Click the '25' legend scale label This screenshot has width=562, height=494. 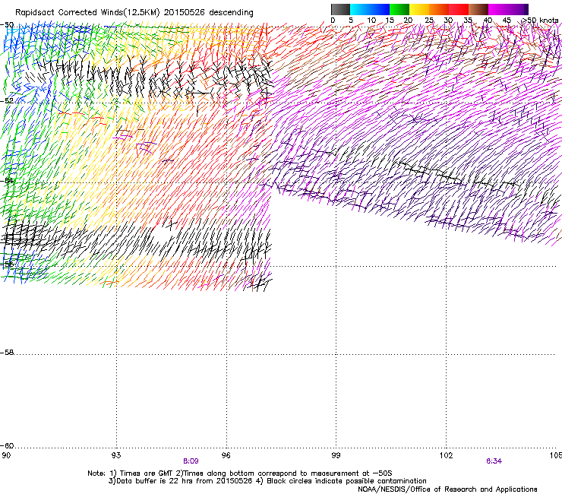(x=429, y=21)
